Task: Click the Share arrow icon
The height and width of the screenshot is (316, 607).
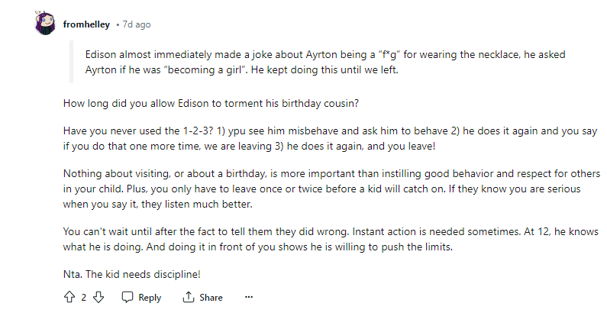Action: click(x=189, y=298)
